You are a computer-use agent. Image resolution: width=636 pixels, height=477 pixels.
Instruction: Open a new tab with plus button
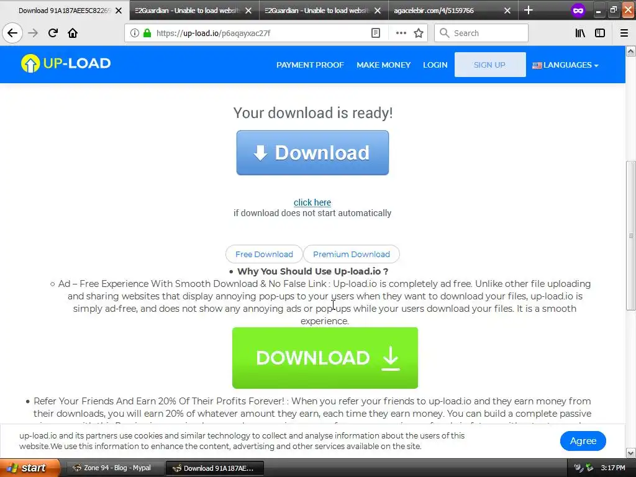(528, 10)
